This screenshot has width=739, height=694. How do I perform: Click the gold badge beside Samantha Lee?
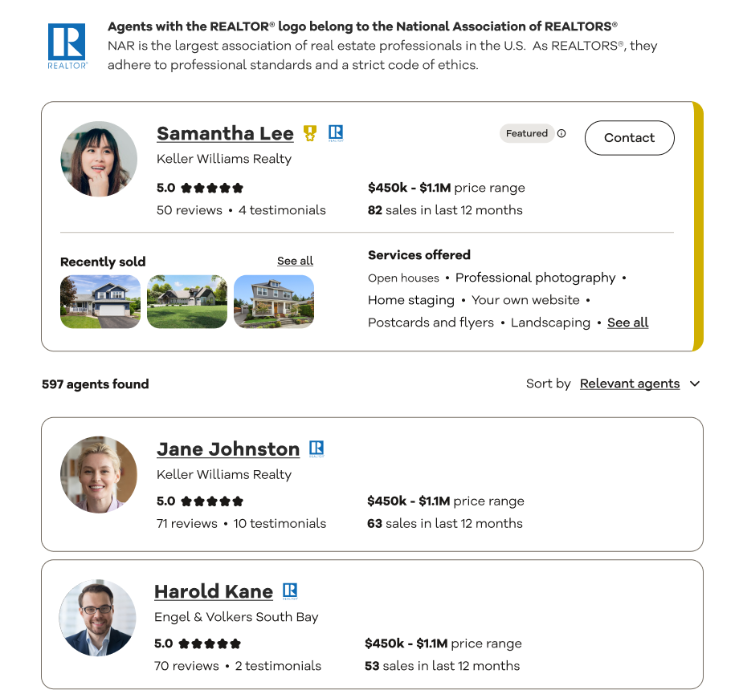309,133
